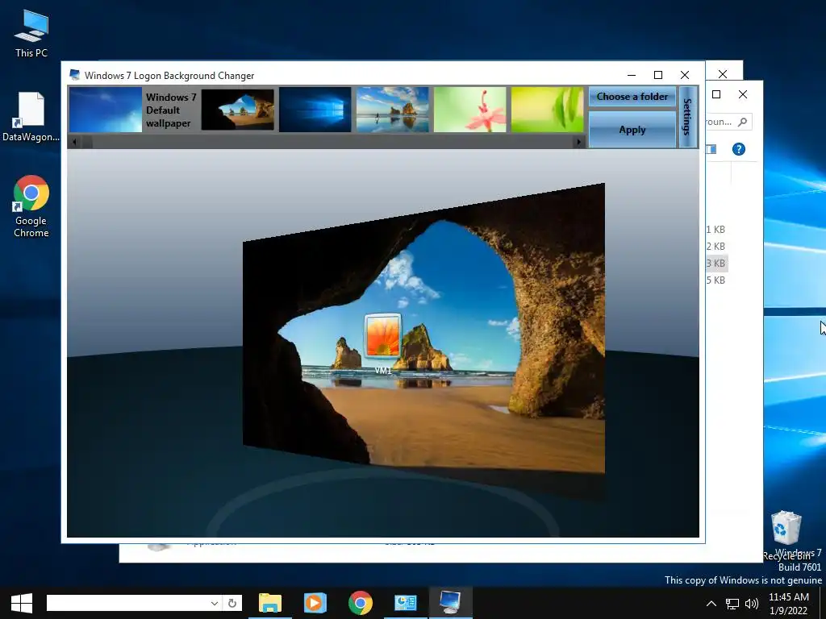Open File Explorer from the taskbar
The height and width of the screenshot is (619, 826).
coord(270,603)
